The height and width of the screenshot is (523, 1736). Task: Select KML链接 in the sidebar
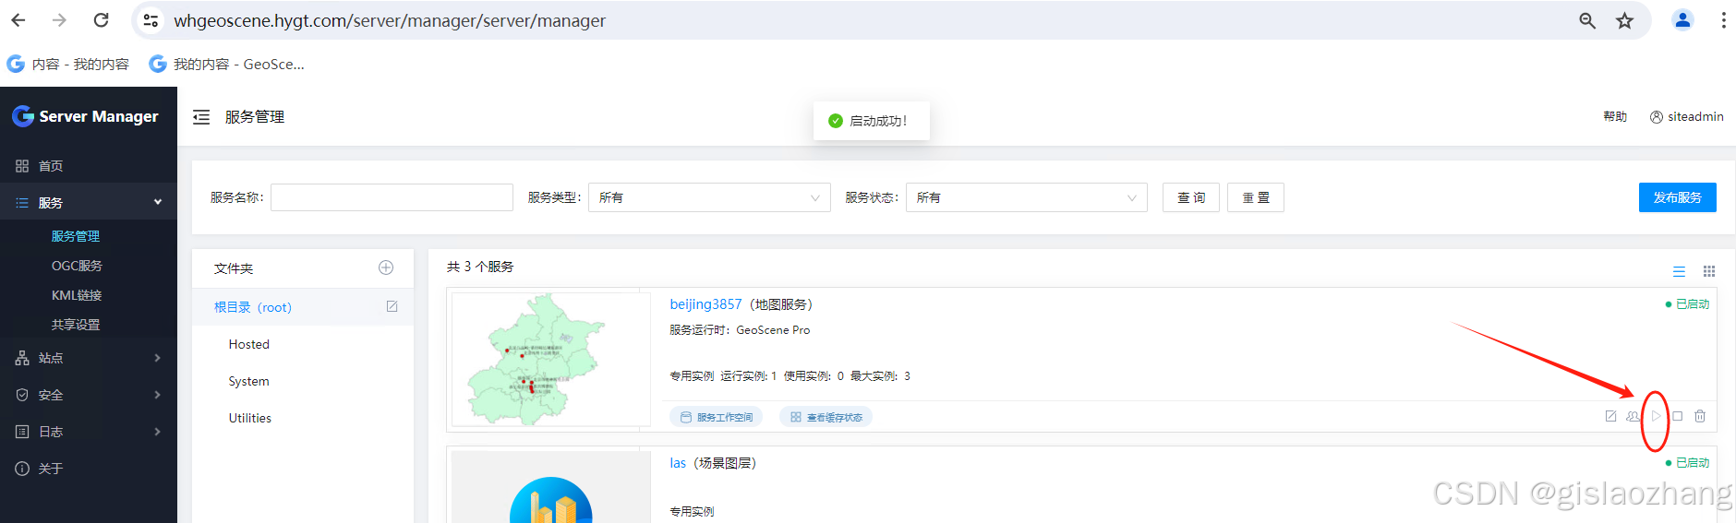[x=77, y=295]
